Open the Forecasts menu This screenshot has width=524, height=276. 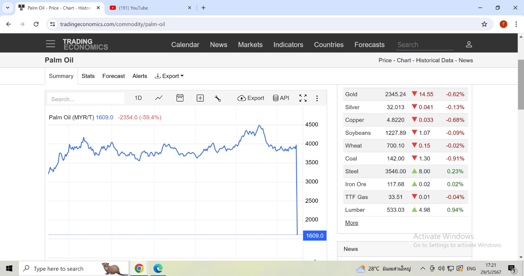(x=369, y=45)
